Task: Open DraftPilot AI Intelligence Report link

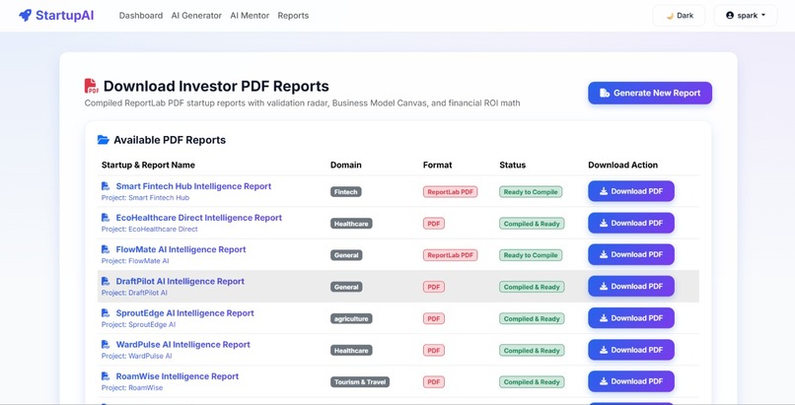Action: point(180,282)
